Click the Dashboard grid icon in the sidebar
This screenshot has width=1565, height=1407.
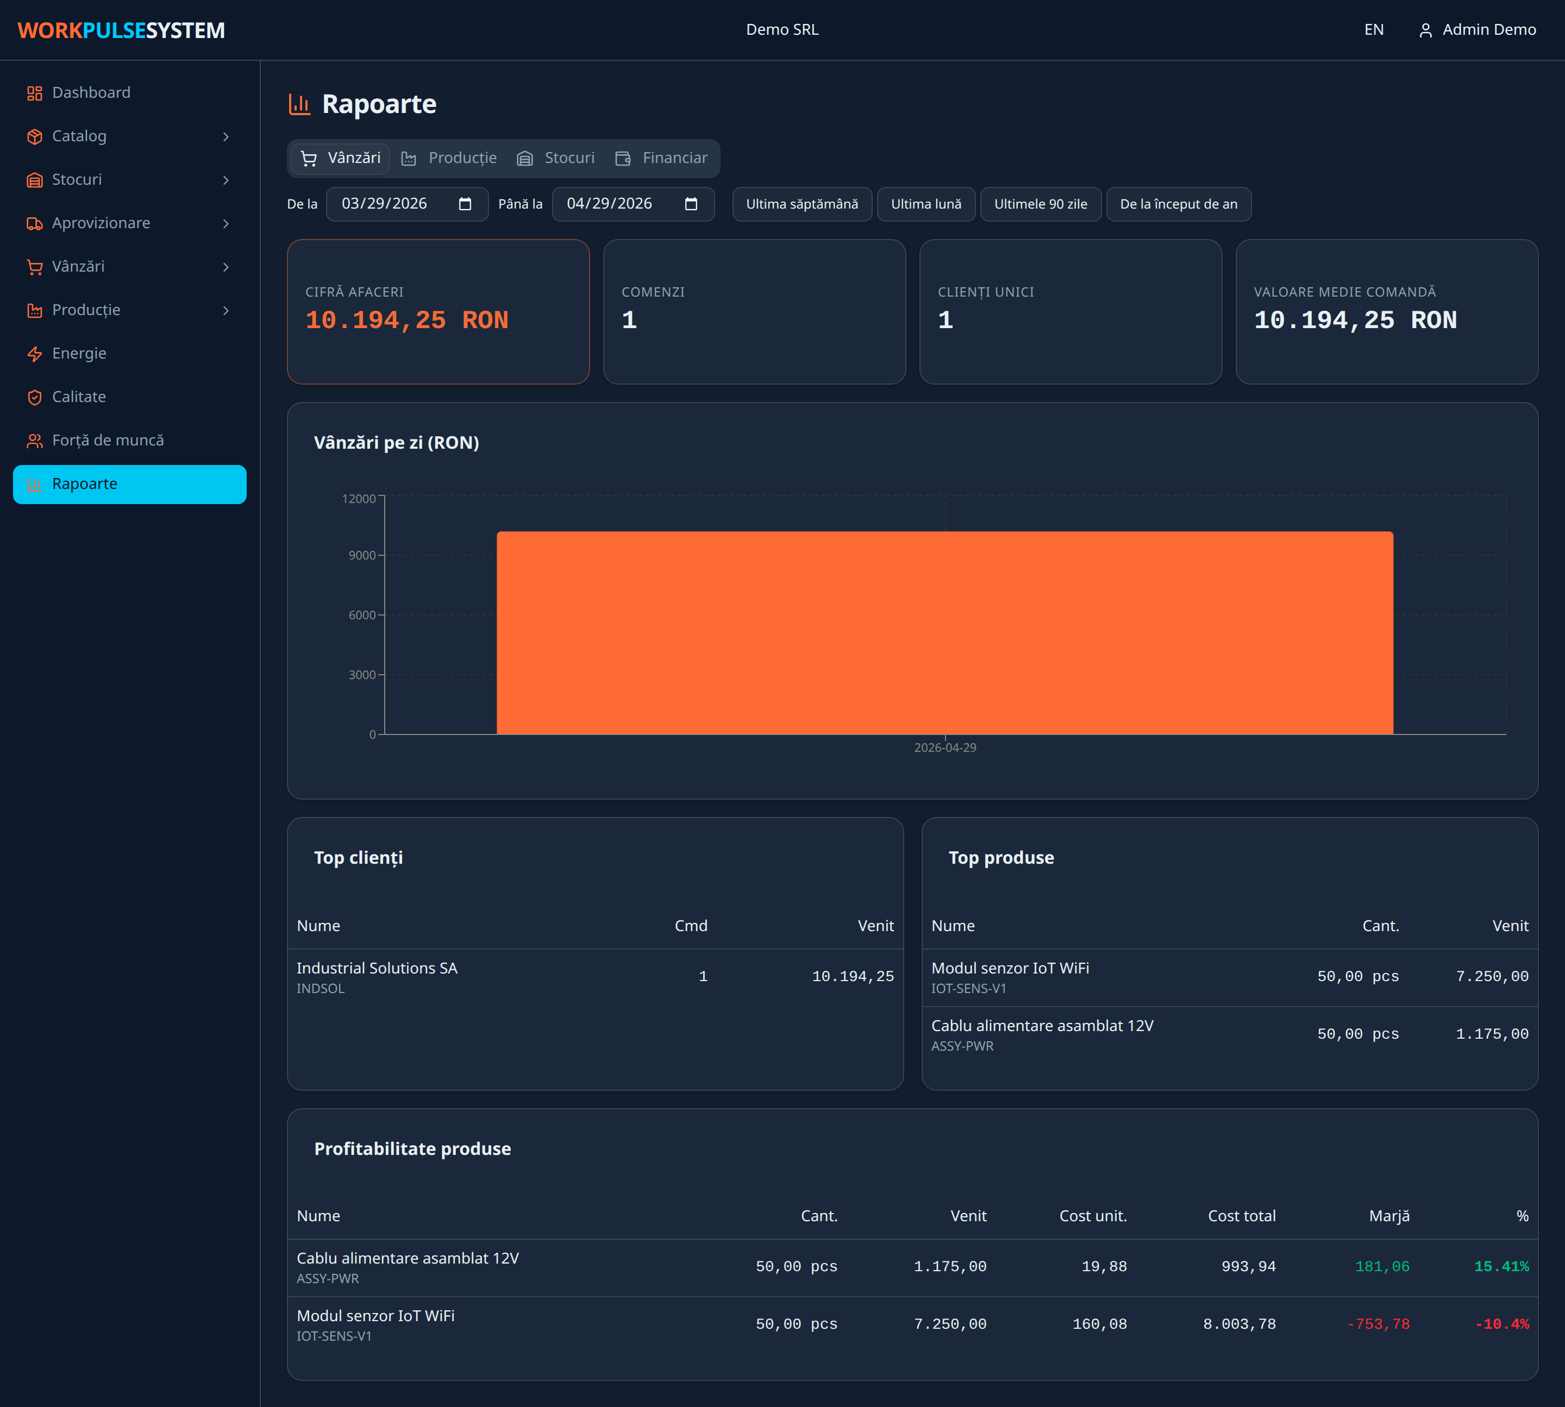(x=35, y=93)
